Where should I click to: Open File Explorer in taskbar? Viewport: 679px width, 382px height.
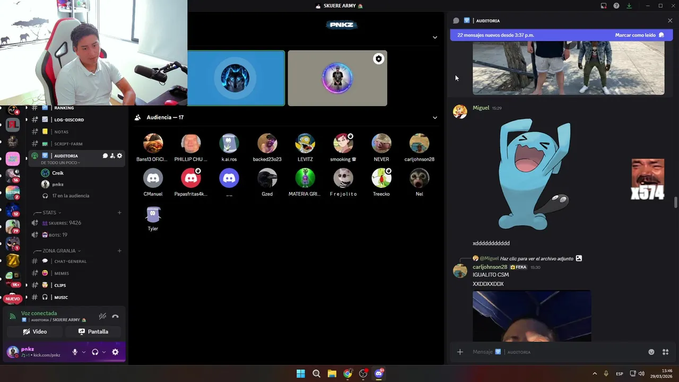tap(332, 374)
